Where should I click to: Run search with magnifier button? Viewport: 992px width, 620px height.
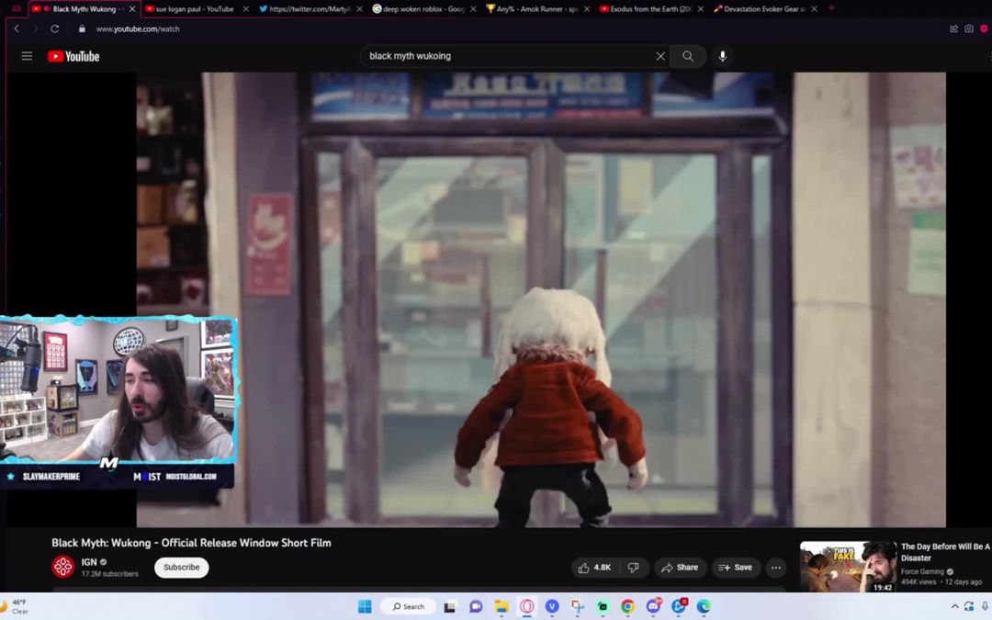tap(688, 56)
